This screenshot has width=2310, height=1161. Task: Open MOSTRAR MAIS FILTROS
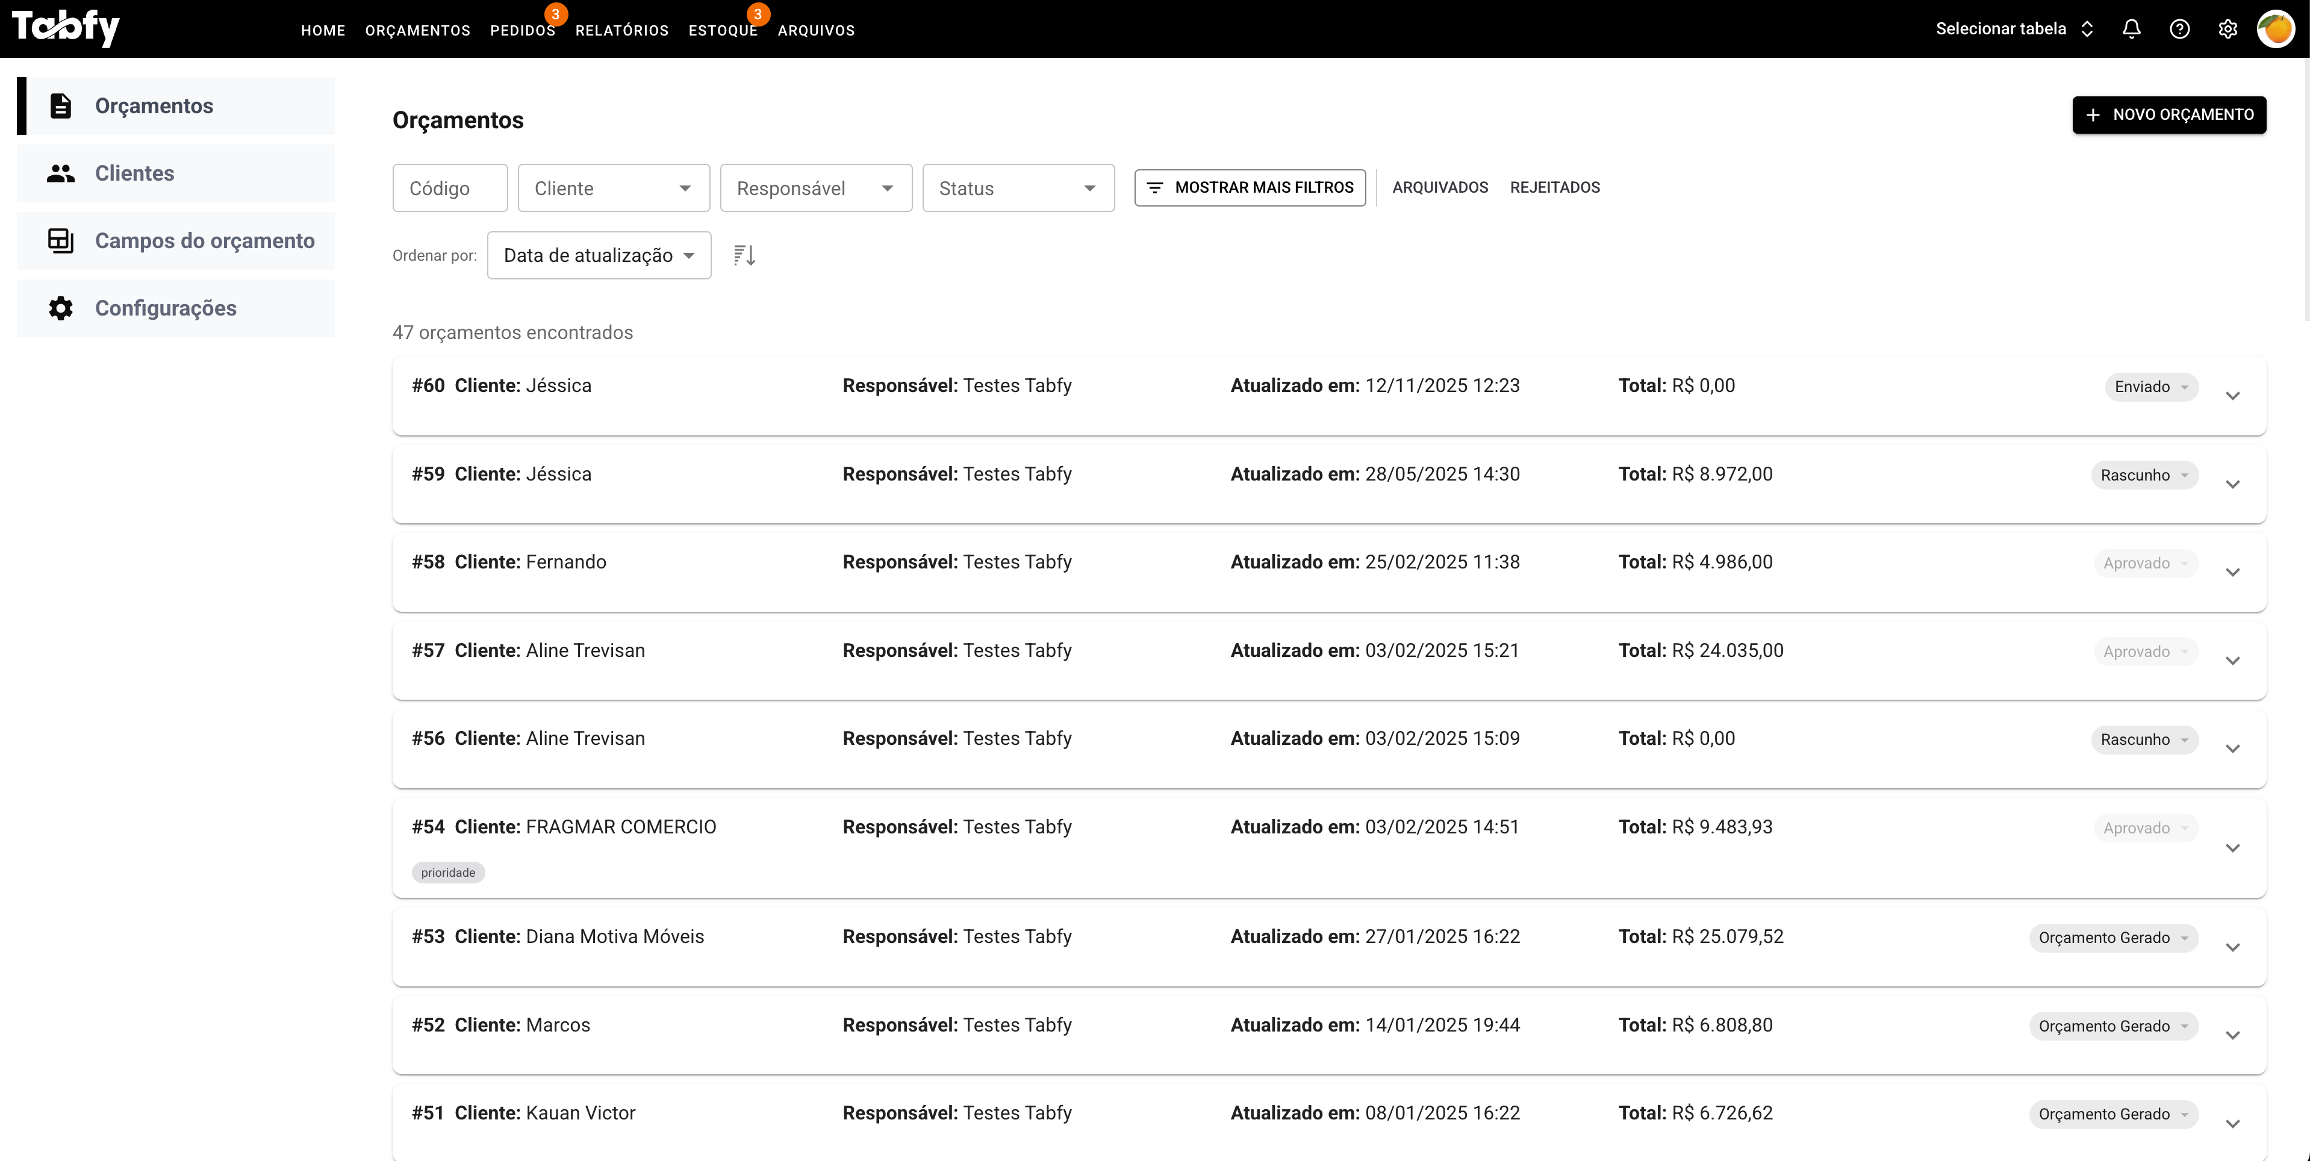(x=1250, y=187)
